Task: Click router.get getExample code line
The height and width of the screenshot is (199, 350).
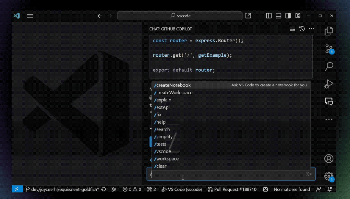Action: coord(192,55)
